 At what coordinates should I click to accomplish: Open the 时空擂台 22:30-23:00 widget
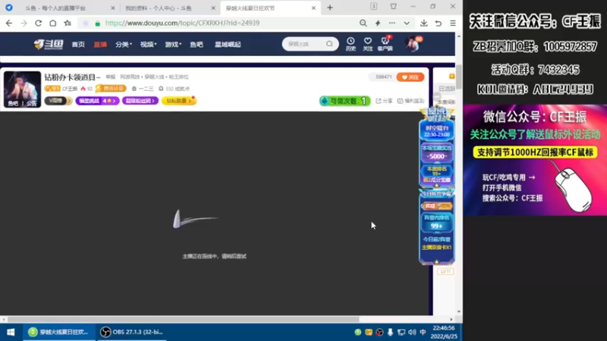pos(437,130)
